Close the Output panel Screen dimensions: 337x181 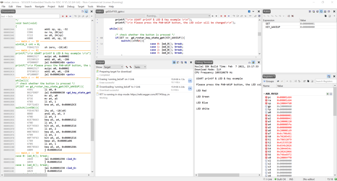[x=191, y=62]
